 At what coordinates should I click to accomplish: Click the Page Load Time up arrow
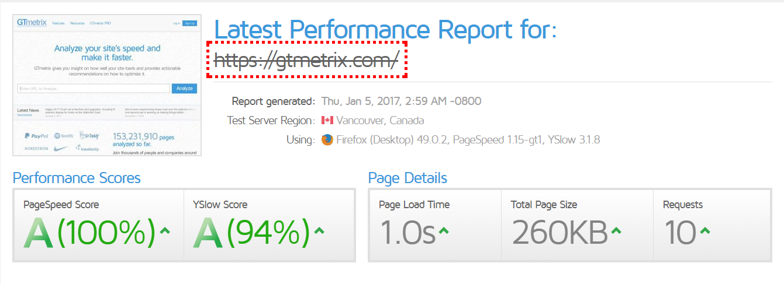coord(444,231)
